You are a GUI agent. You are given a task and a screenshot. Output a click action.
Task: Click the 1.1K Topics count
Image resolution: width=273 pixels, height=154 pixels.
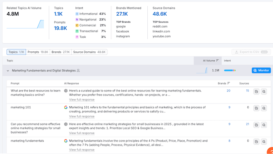[x=58, y=14]
